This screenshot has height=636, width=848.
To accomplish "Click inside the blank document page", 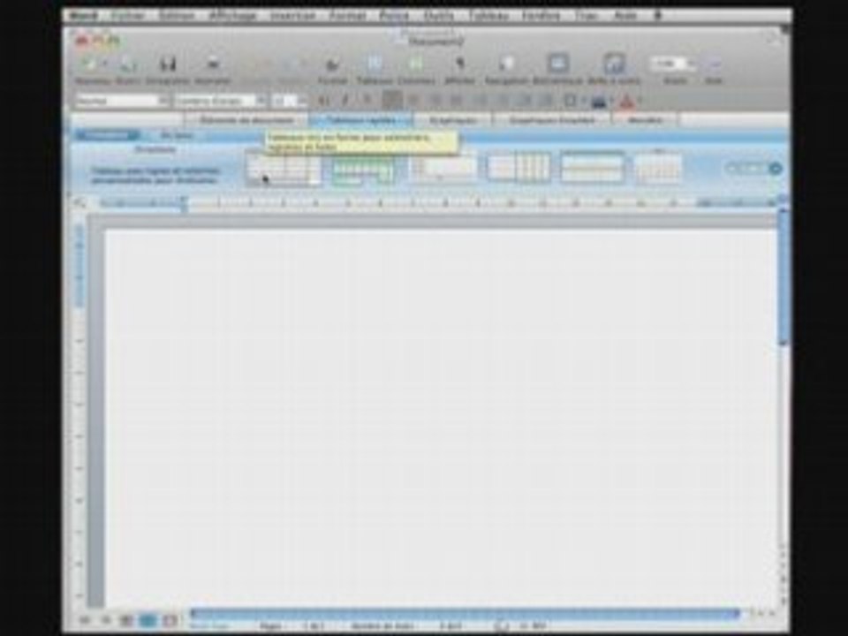I will 440,416.
